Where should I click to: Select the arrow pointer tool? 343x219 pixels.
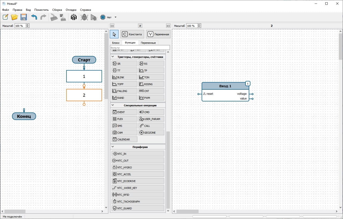tap(114, 34)
